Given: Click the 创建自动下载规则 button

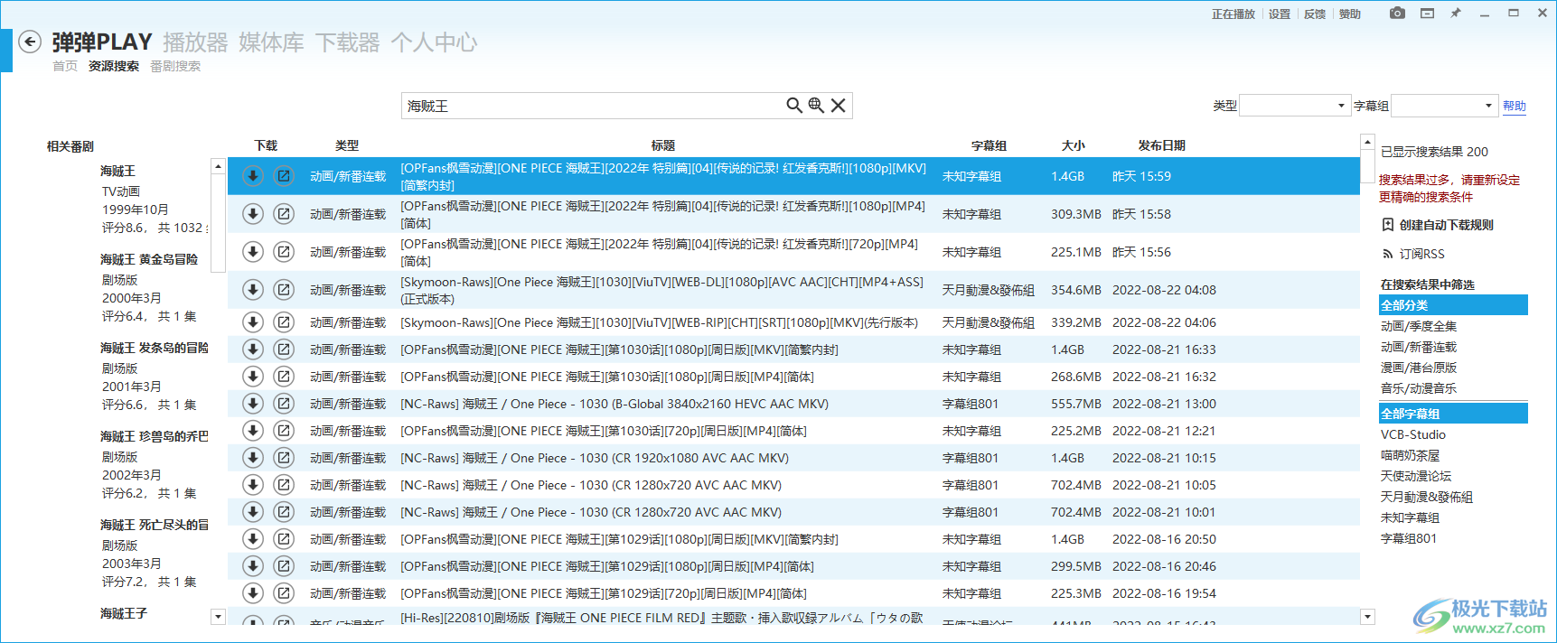Looking at the screenshot, I should coord(1438,225).
